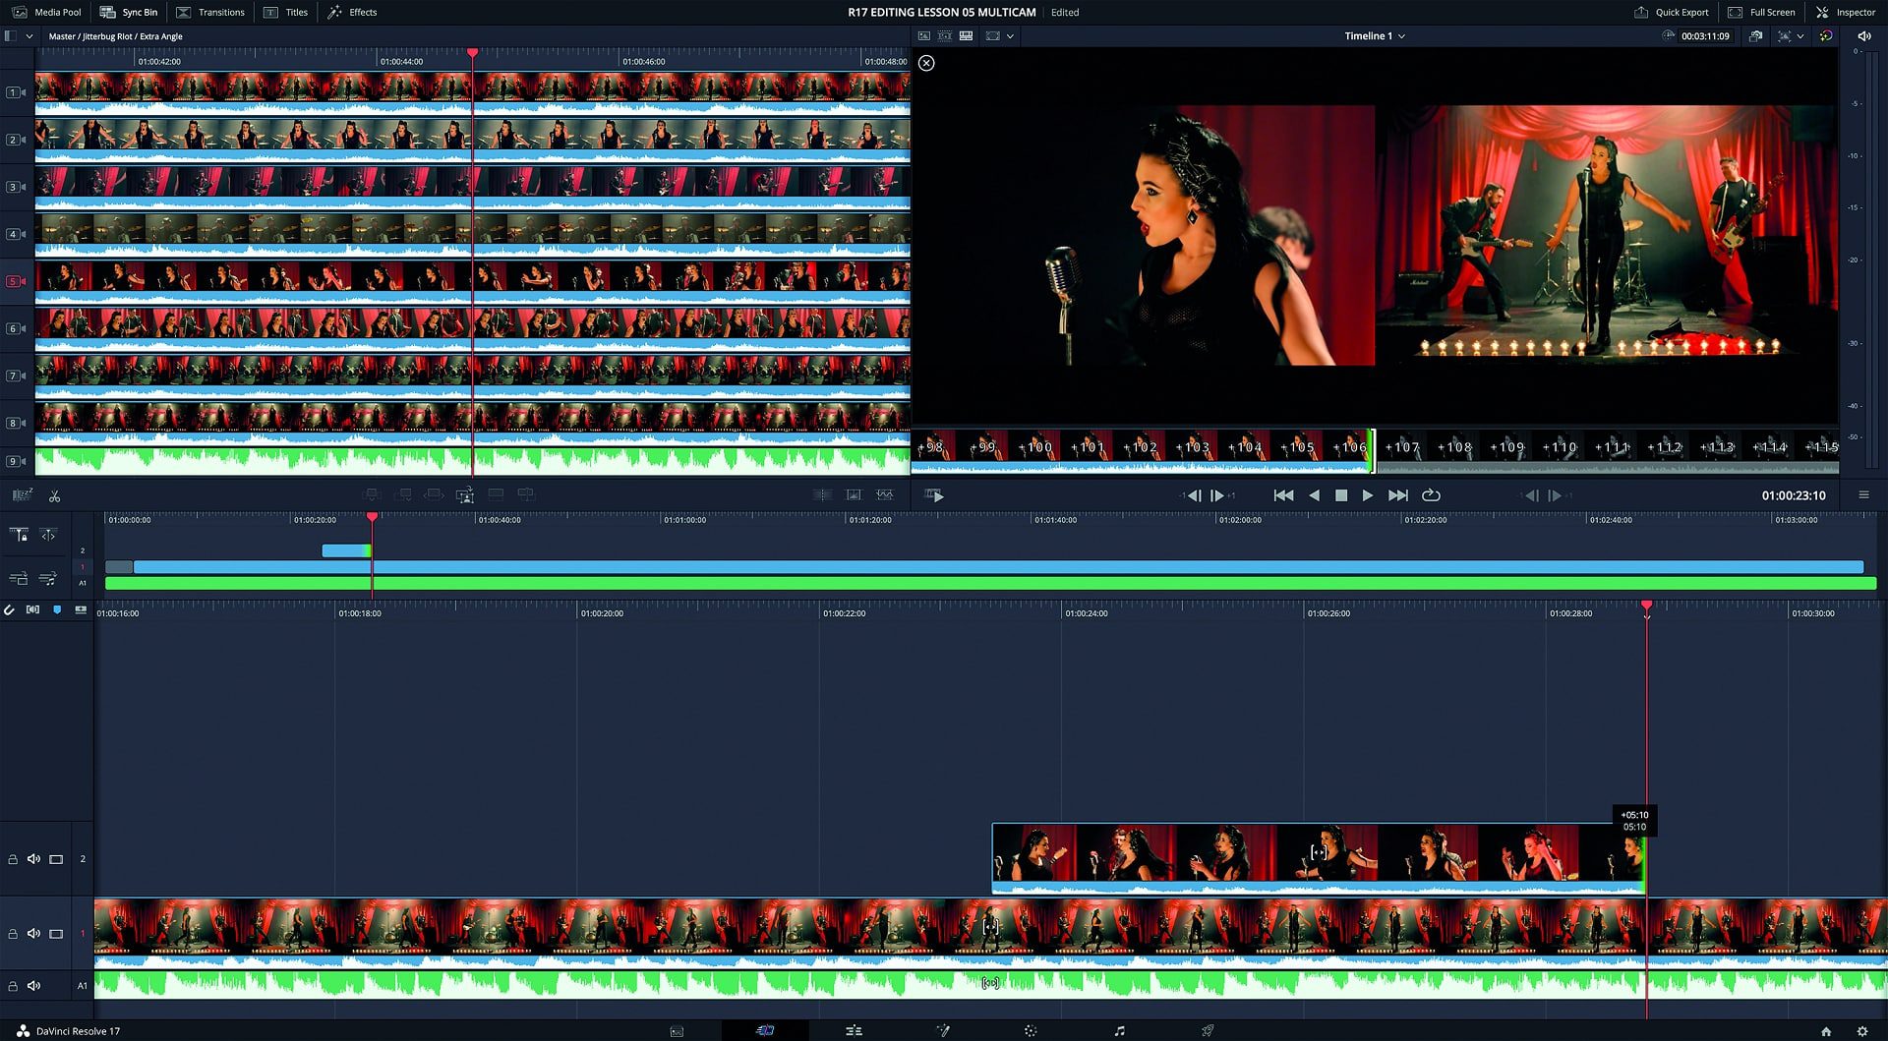Switch to the Color page

click(1029, 1030)
